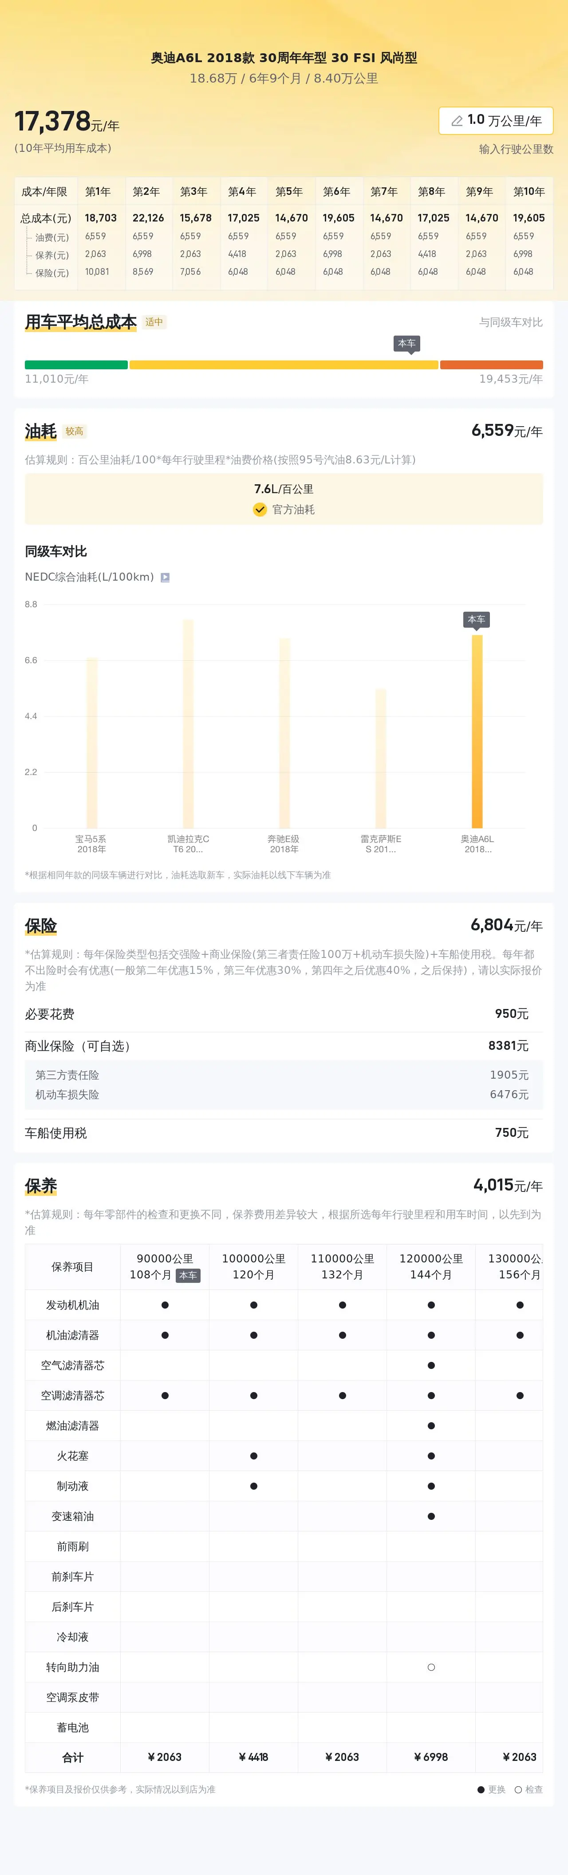Click the 本车 label above Audi bar
568x1875 pixels.
click(476, 619)
